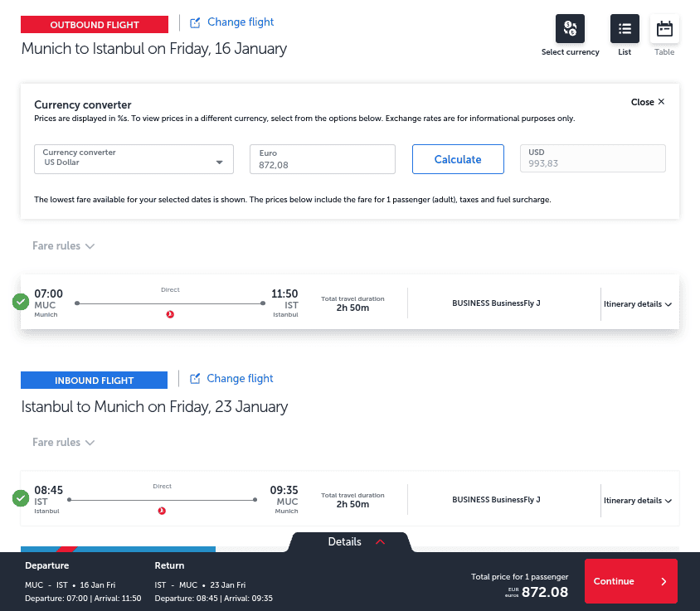Click the 08:45 IST departure time
Image resolution: width=700 pixels, height=611 pixels.
coord(49,490)
